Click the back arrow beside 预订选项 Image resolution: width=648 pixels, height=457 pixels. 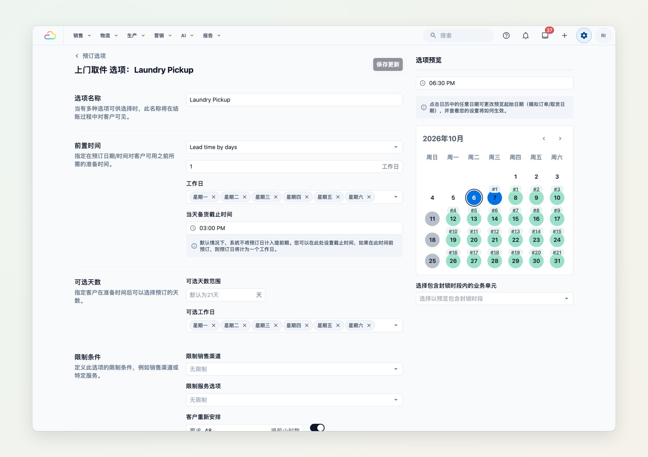77,56
